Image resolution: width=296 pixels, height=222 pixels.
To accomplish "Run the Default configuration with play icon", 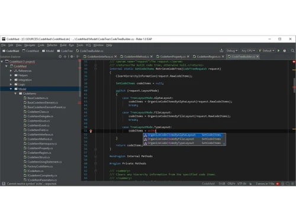I will pos(278,51).
